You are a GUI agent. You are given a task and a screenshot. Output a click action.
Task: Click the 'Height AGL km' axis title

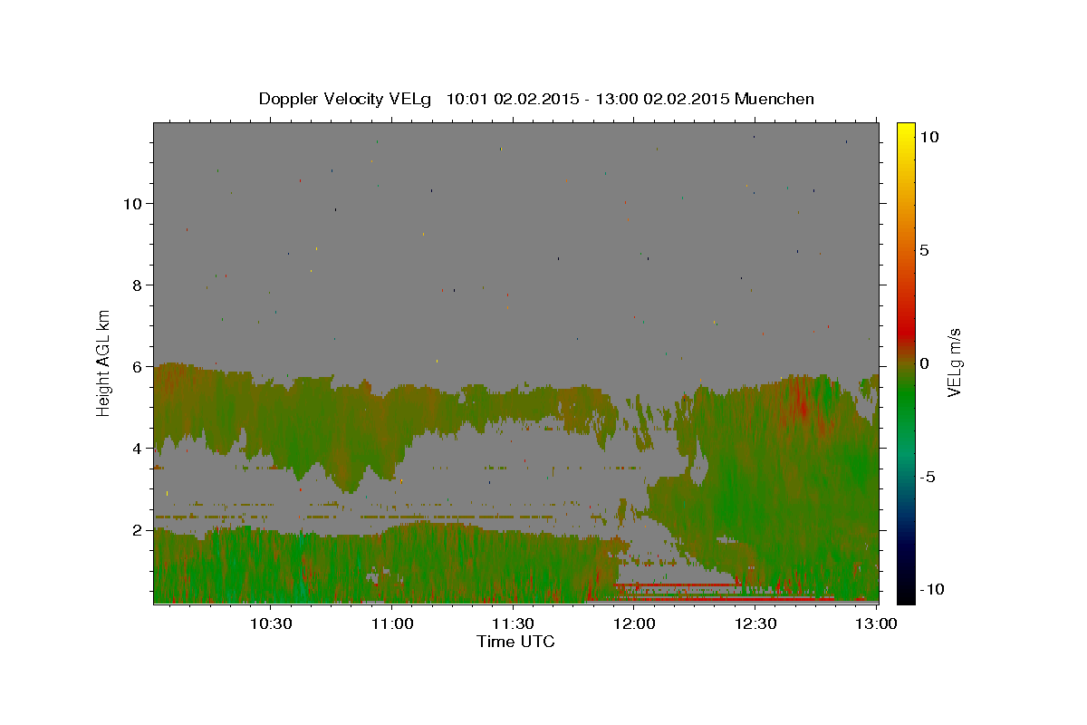[104, 362]
